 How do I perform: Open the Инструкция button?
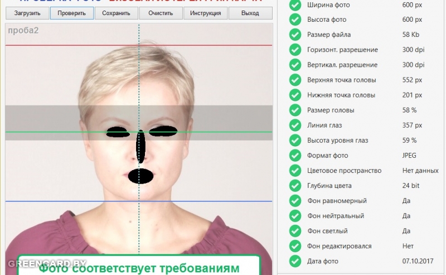[206, 13]
